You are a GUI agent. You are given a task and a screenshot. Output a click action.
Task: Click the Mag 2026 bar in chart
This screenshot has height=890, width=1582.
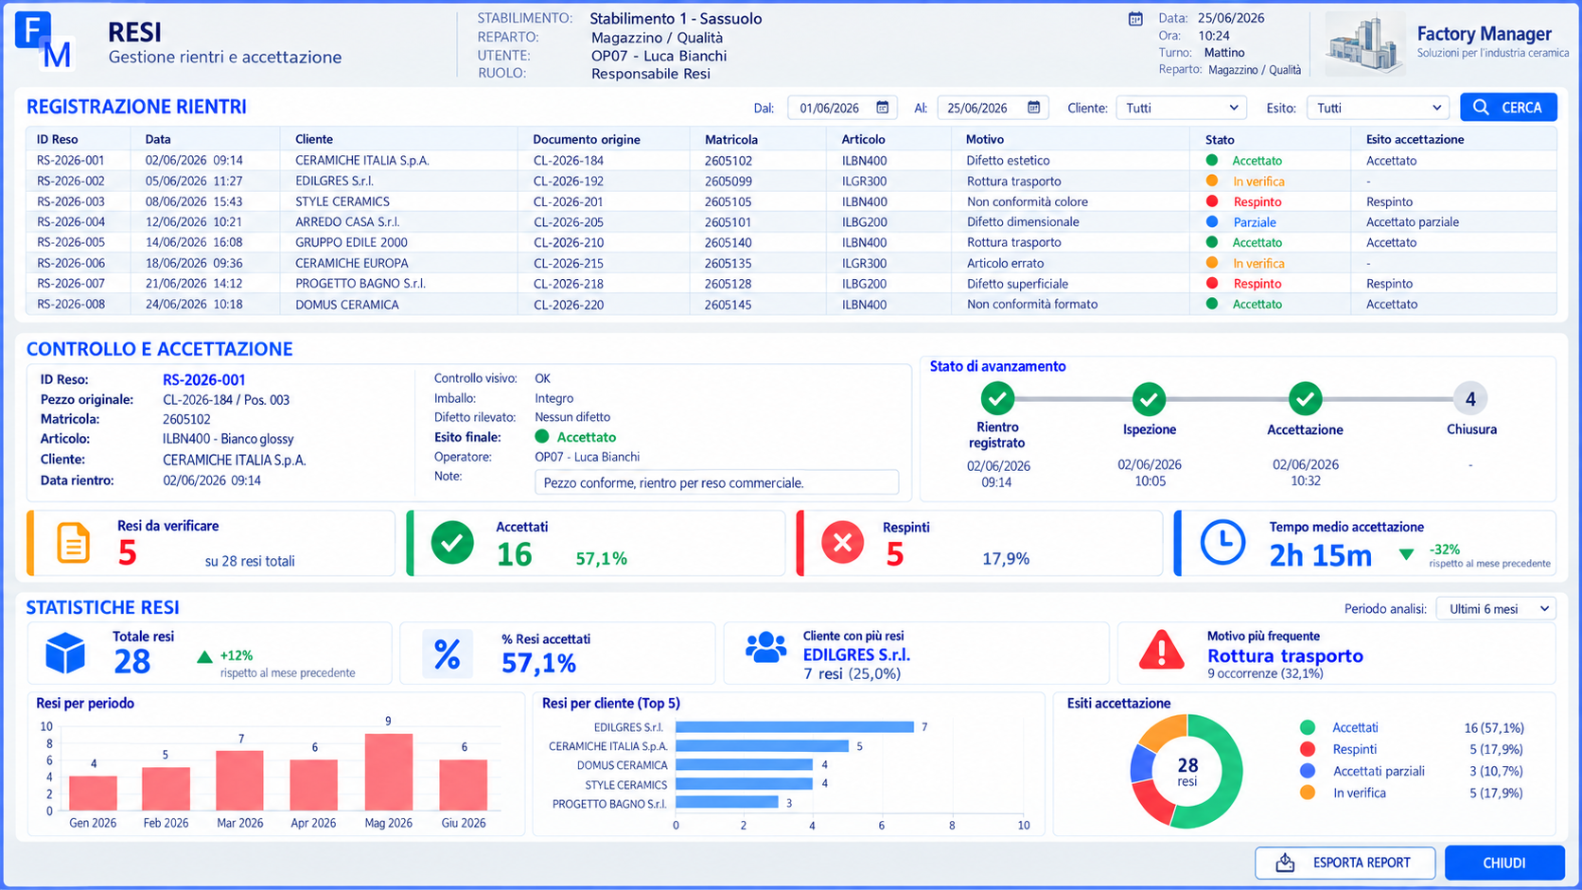tap(389, 772)
